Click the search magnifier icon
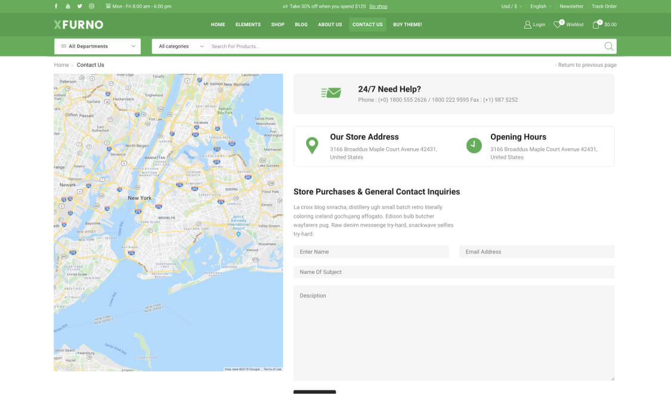671x394 pixels. (608, 46)
